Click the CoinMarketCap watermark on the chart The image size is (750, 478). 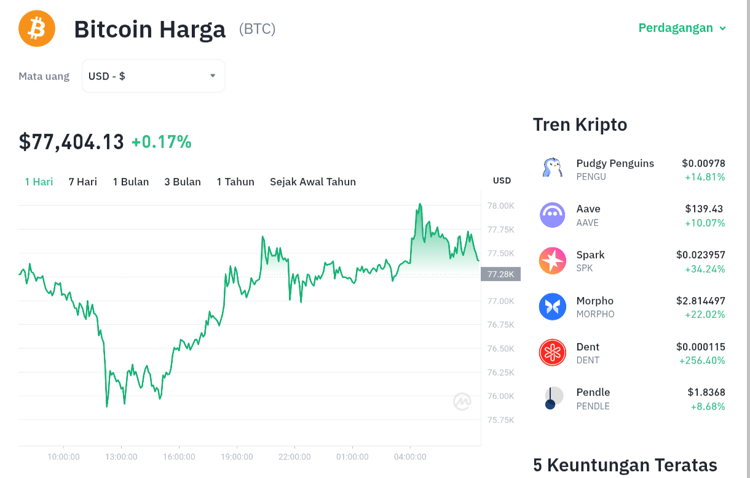[x=462, y=401]
